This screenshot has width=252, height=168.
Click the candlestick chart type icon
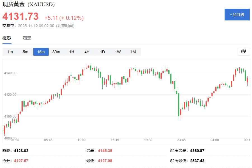244,52
